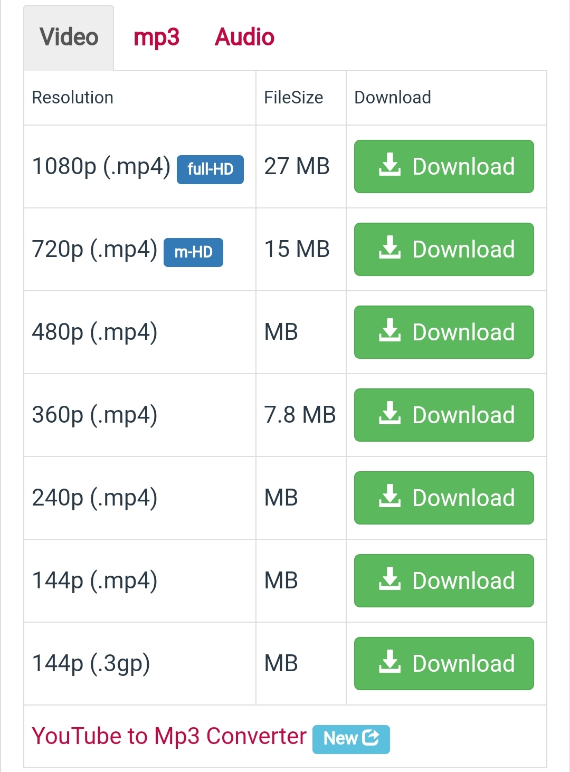Click download arrow icon in 480p row
570x772 pixels.
(x=389, y=330)
